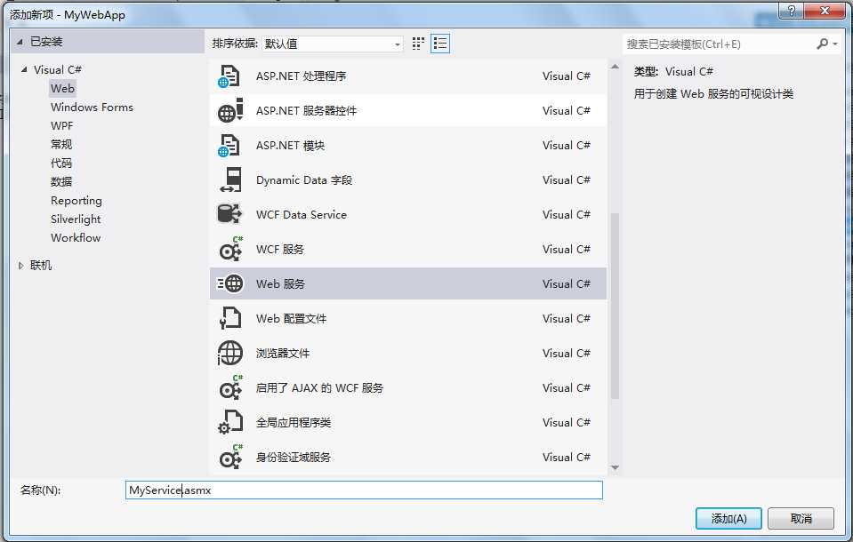Image resolution: width=853 pixels, height=542 pixels.
Task: Switch to small icons grid view
Action: click(418, 44)
